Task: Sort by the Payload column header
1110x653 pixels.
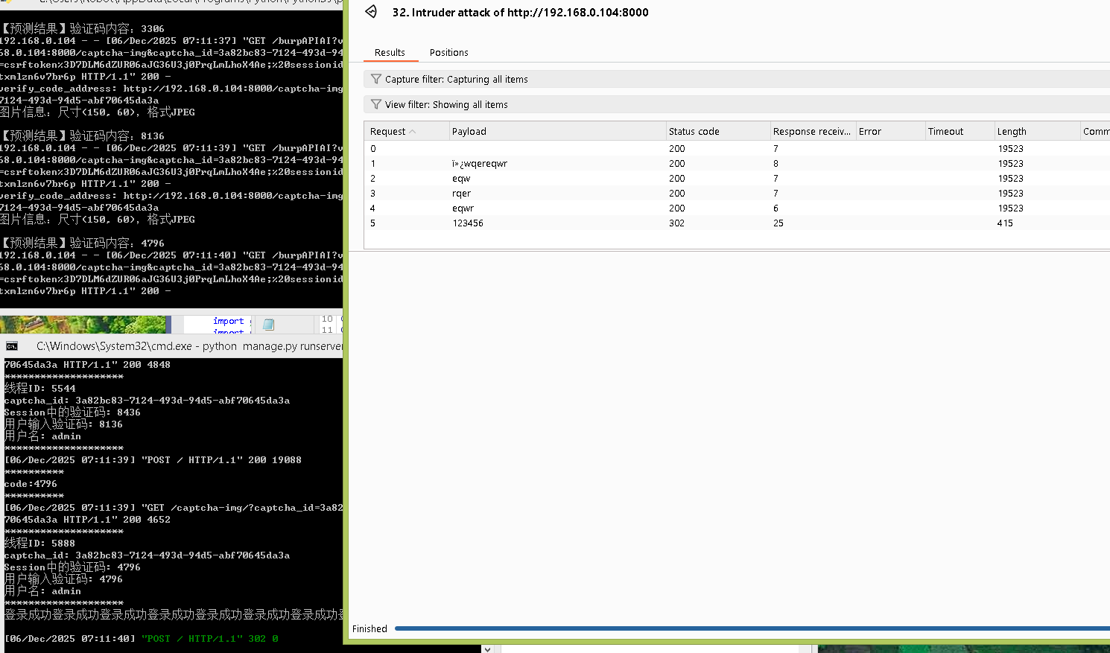Action: coord(557,131)
